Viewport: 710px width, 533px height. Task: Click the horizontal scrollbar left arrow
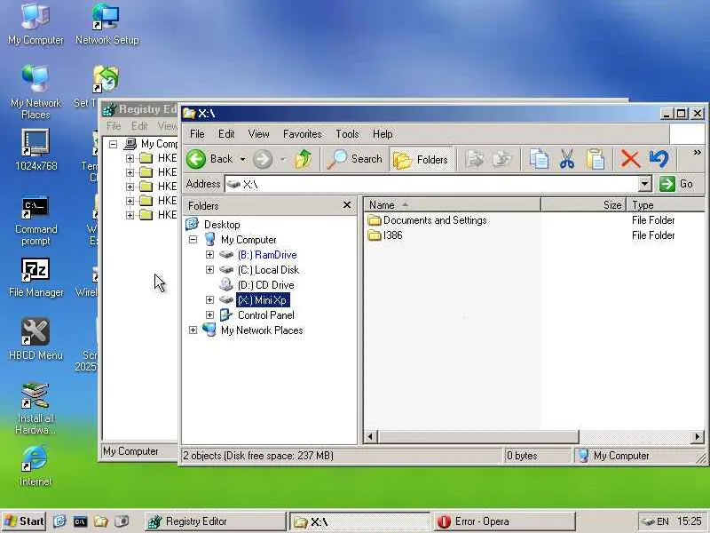tap(370, 436)
